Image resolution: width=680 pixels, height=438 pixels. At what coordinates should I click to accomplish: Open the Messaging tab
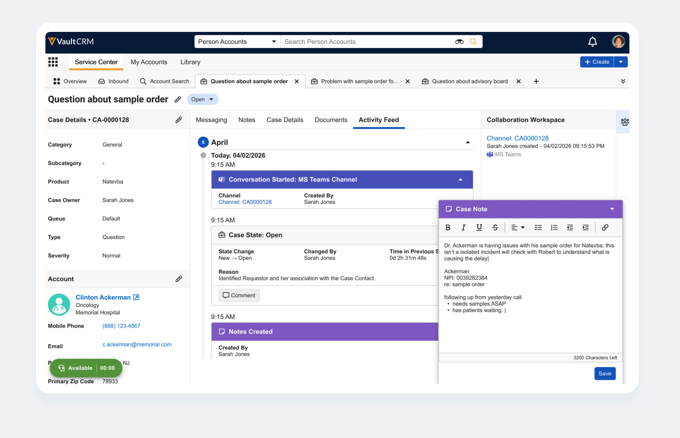pos(211,120)
